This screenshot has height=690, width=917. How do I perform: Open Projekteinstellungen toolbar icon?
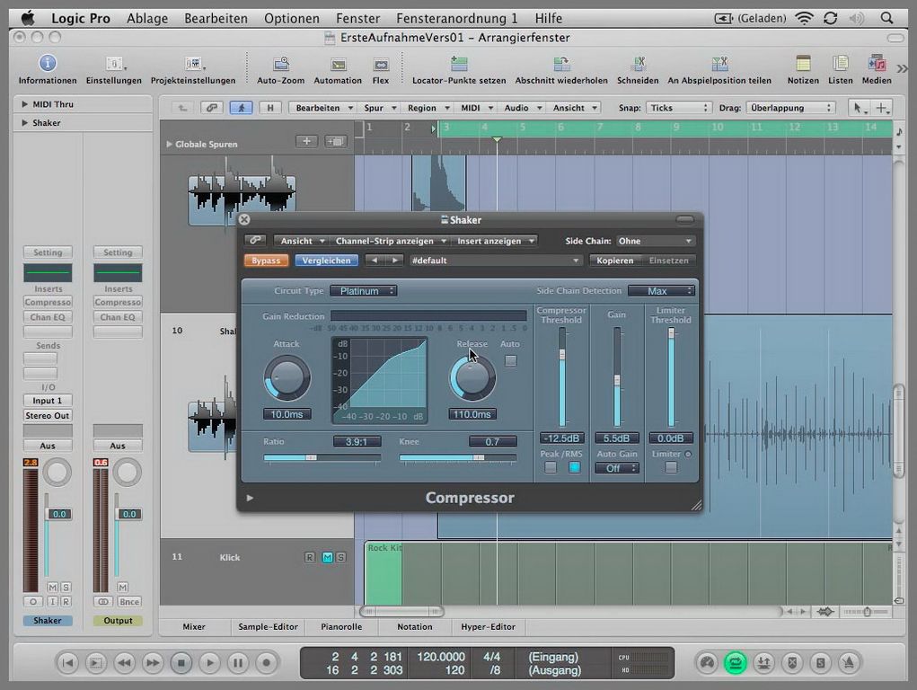[x=193, y=63]
